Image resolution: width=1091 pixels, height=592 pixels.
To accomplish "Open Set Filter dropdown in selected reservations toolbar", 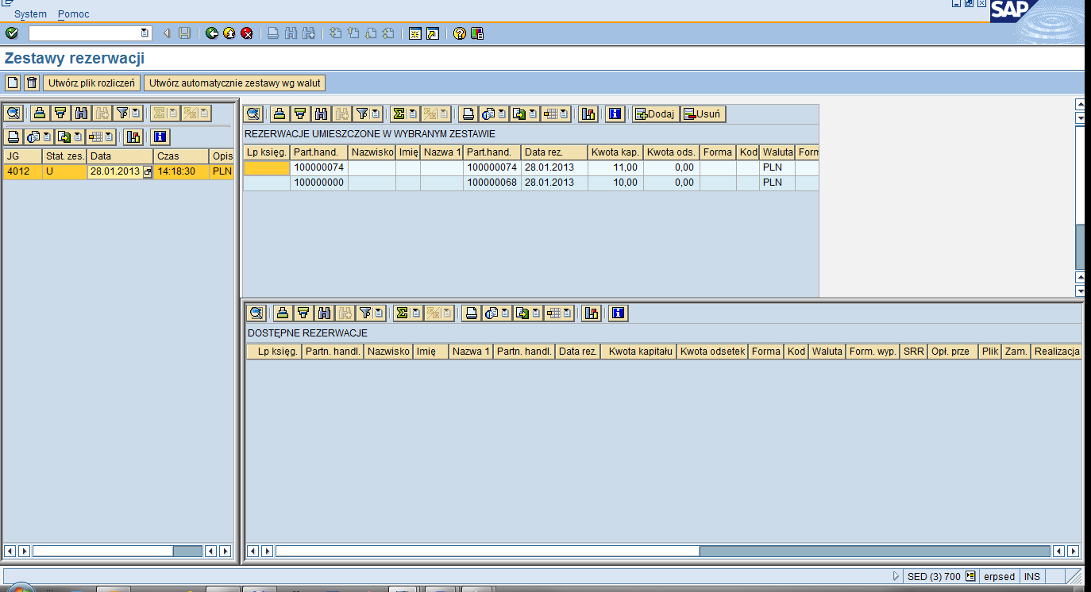I will tap(376, 113).
